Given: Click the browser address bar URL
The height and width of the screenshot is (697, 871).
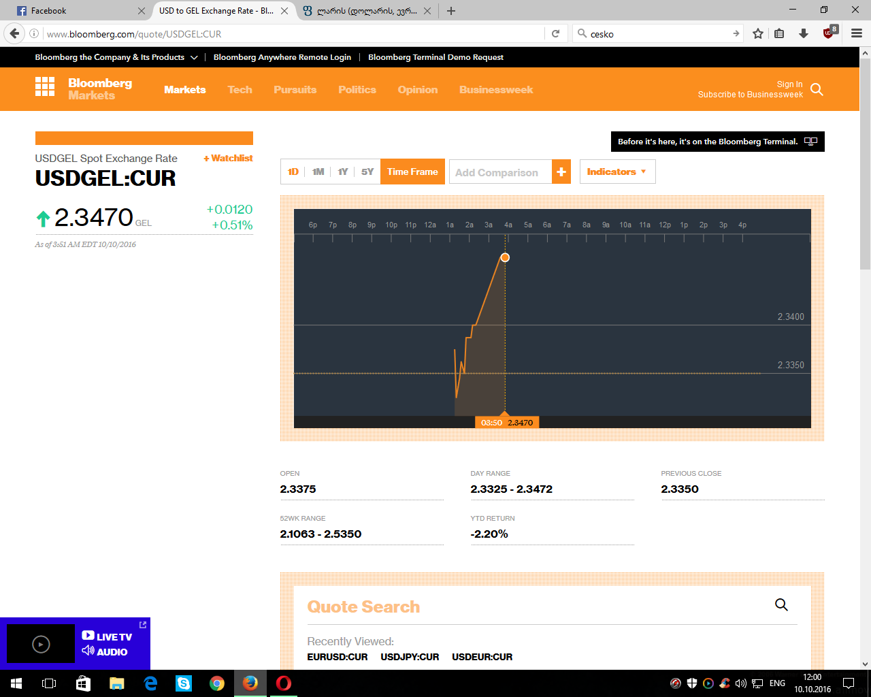Looking at the screenshot, I should [x=293, y=33].
